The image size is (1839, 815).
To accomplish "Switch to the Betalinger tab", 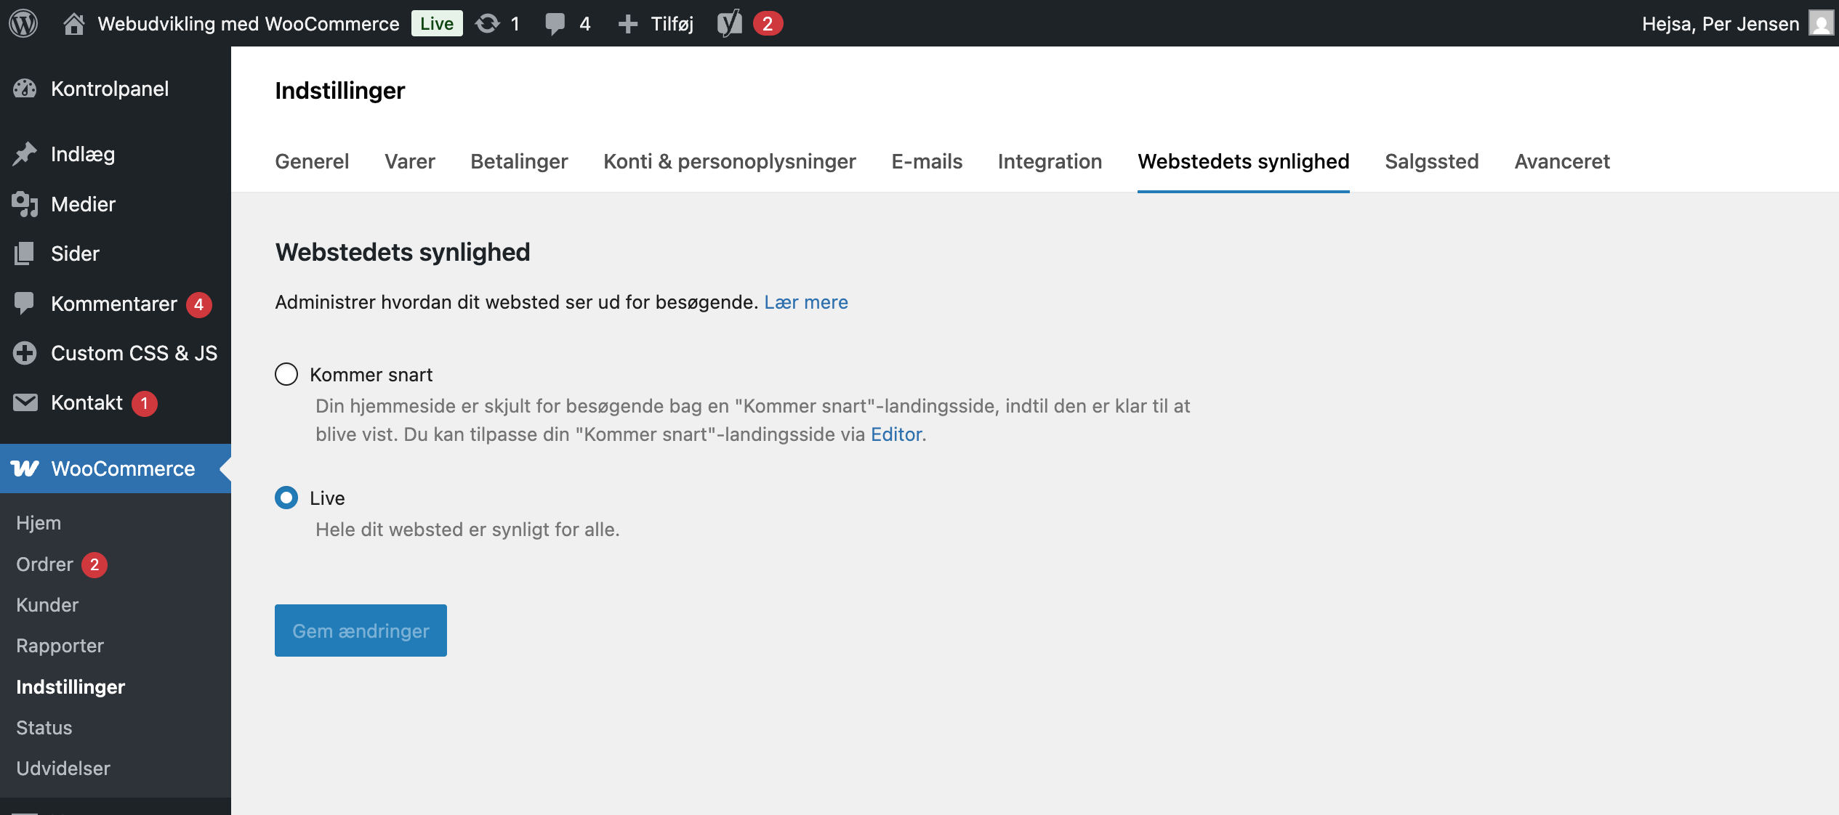I will pos(519,161).
